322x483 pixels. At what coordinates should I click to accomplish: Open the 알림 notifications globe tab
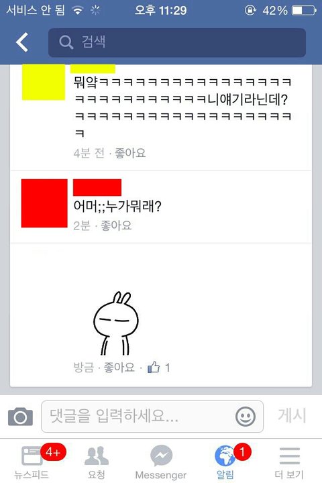click(x=225, y=461)
